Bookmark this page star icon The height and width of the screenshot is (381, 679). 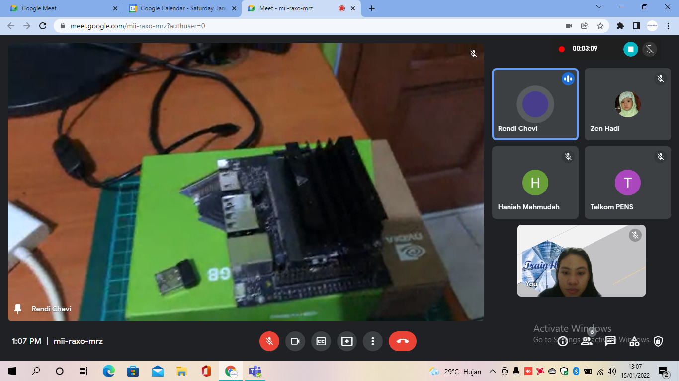click(x=600, y=26)
